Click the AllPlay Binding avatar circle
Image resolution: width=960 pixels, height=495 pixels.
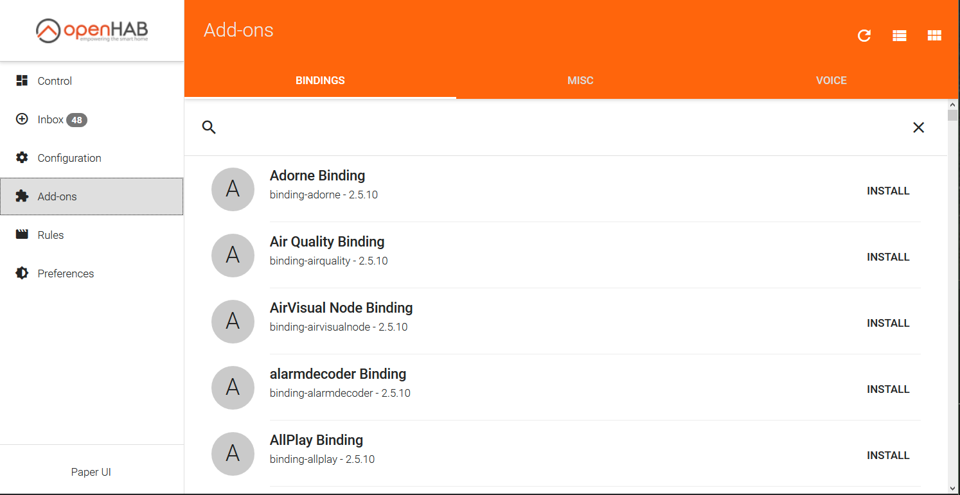coord(233,453)
